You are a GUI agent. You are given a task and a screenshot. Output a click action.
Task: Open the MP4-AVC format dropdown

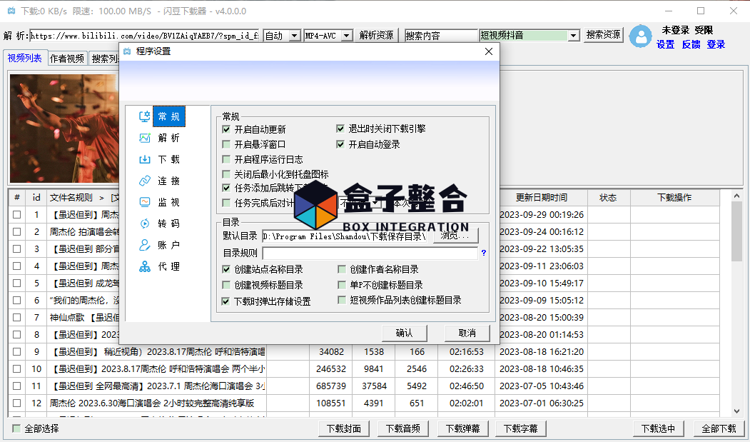pyautogui.click(x=347, y=36)
